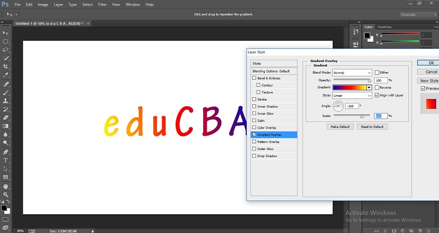439x233 pixels.
Task: Select the History Brush tool
Action: pos(6,109)
